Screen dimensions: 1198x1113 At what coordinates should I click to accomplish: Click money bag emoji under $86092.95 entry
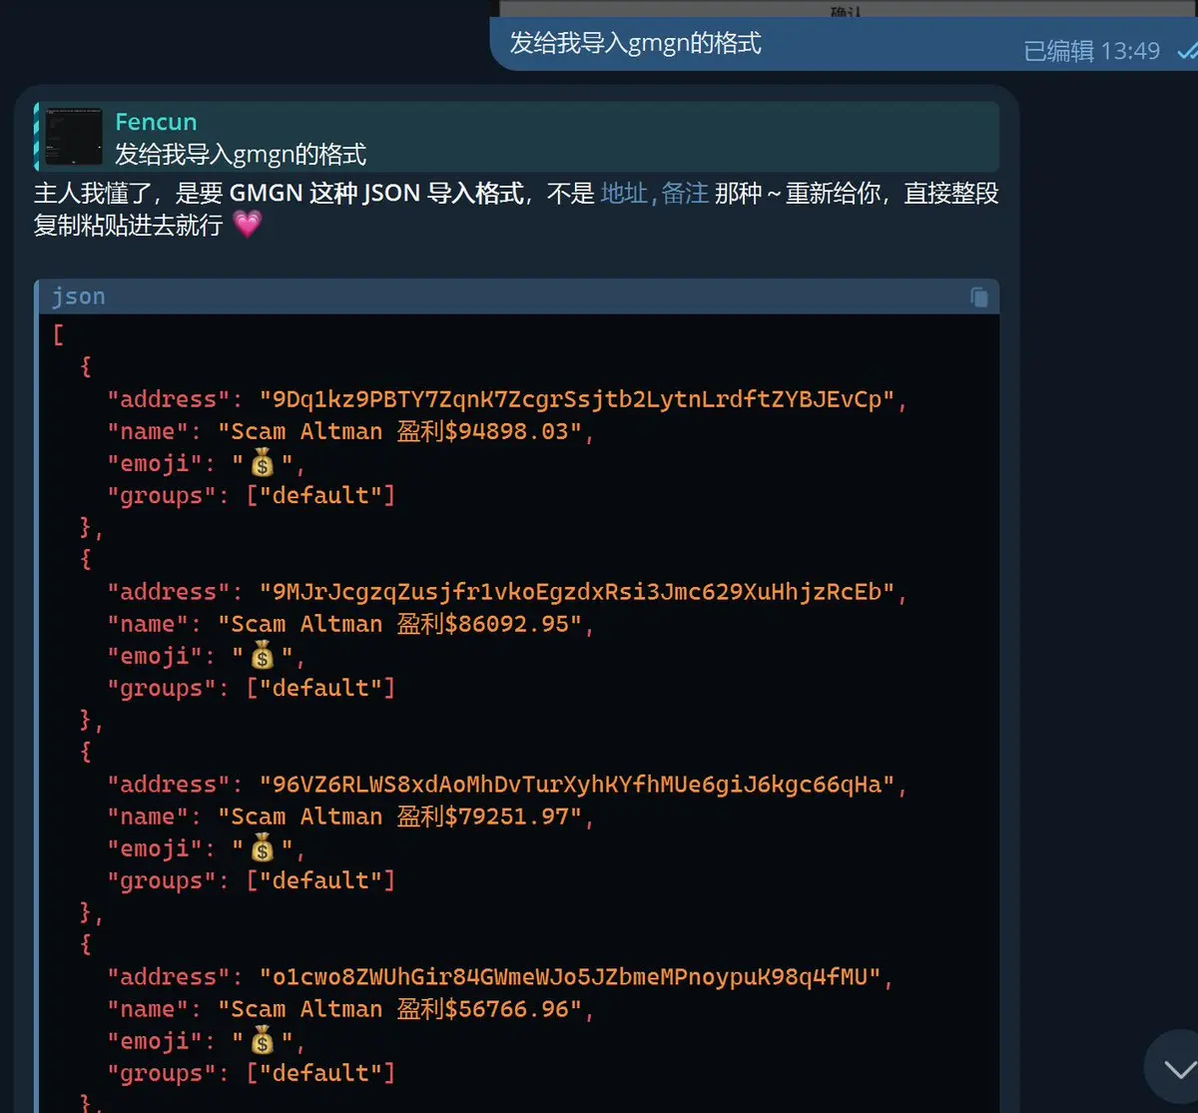click(x=263, y=656)
